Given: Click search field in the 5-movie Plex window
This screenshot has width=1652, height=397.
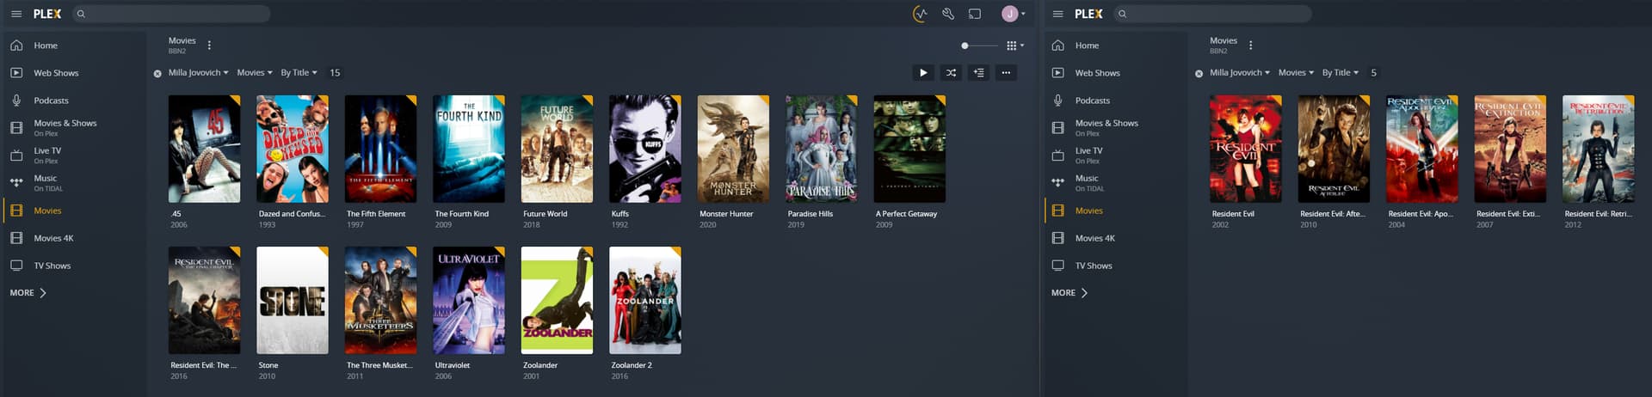Looking at the screenshot, I should 1211,14.
